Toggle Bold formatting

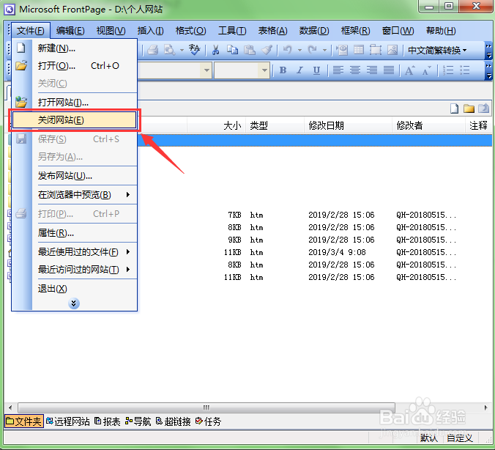[283, 70]
